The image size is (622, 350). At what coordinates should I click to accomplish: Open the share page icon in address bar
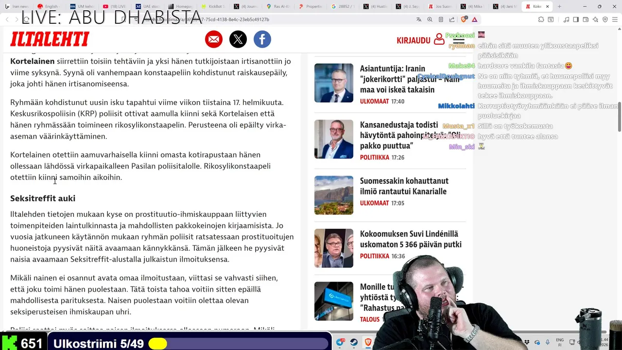tap(452, 19)
